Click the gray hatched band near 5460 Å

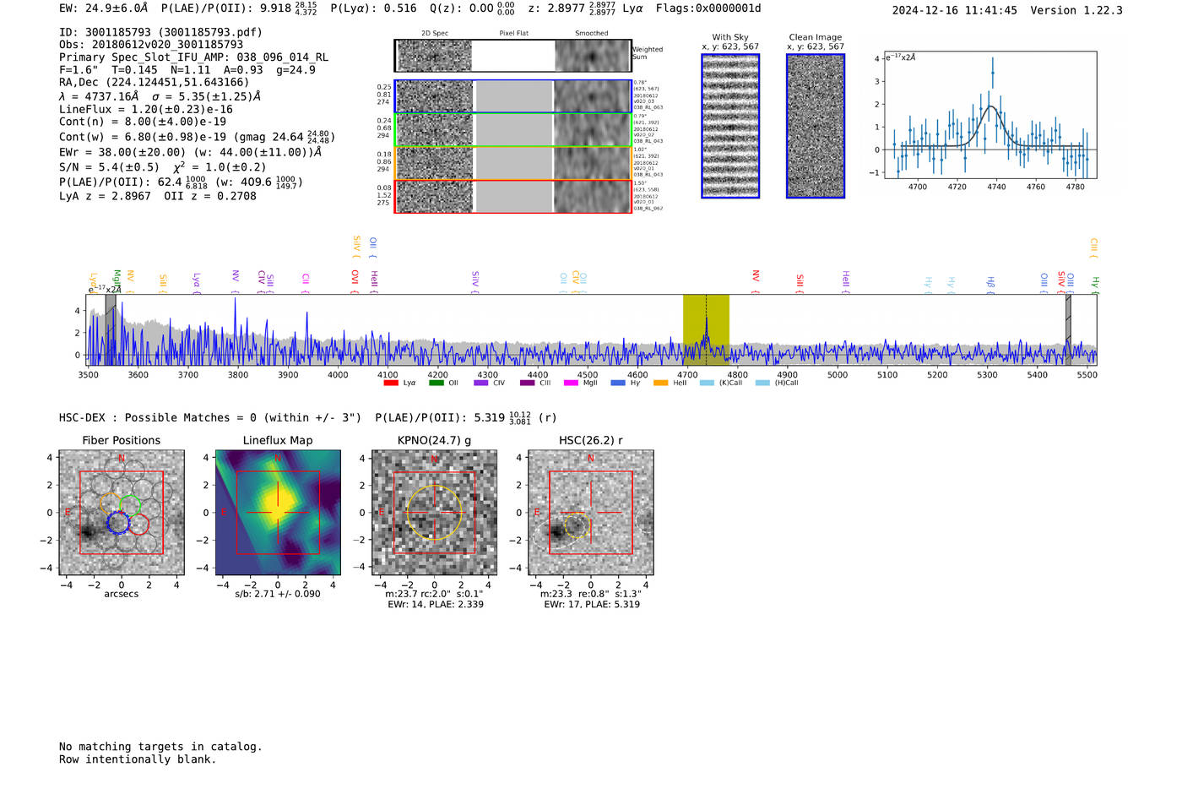[x=1068, y=330]
